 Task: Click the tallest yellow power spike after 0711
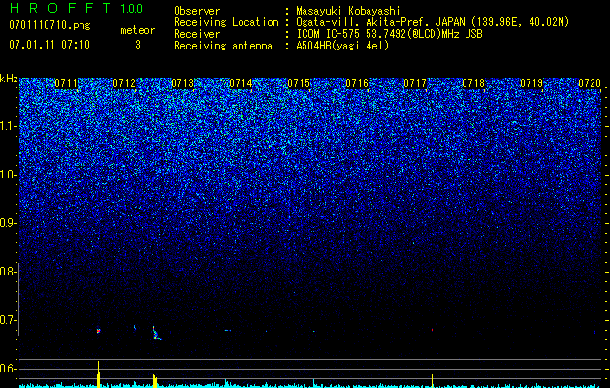click(x=98, y=374)
